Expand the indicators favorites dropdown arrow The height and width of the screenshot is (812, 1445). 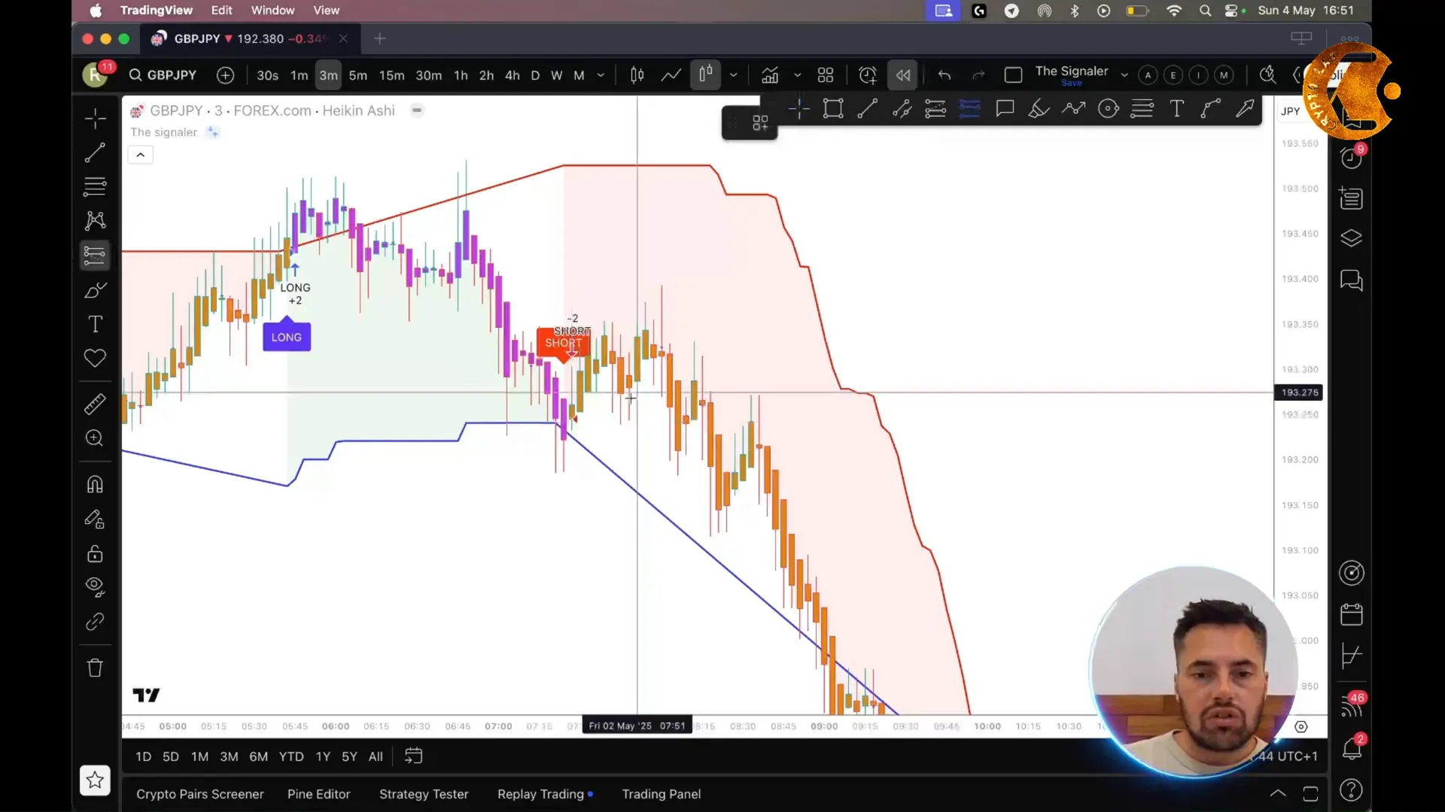(798, 75)
